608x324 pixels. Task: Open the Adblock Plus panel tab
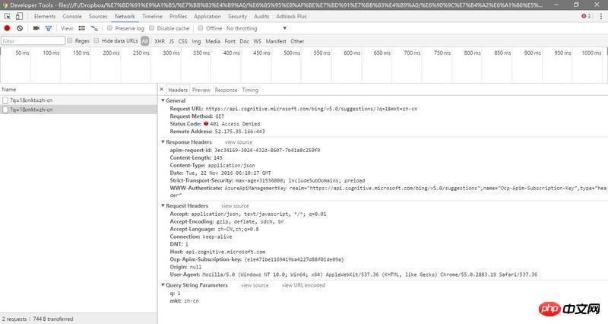292,16
